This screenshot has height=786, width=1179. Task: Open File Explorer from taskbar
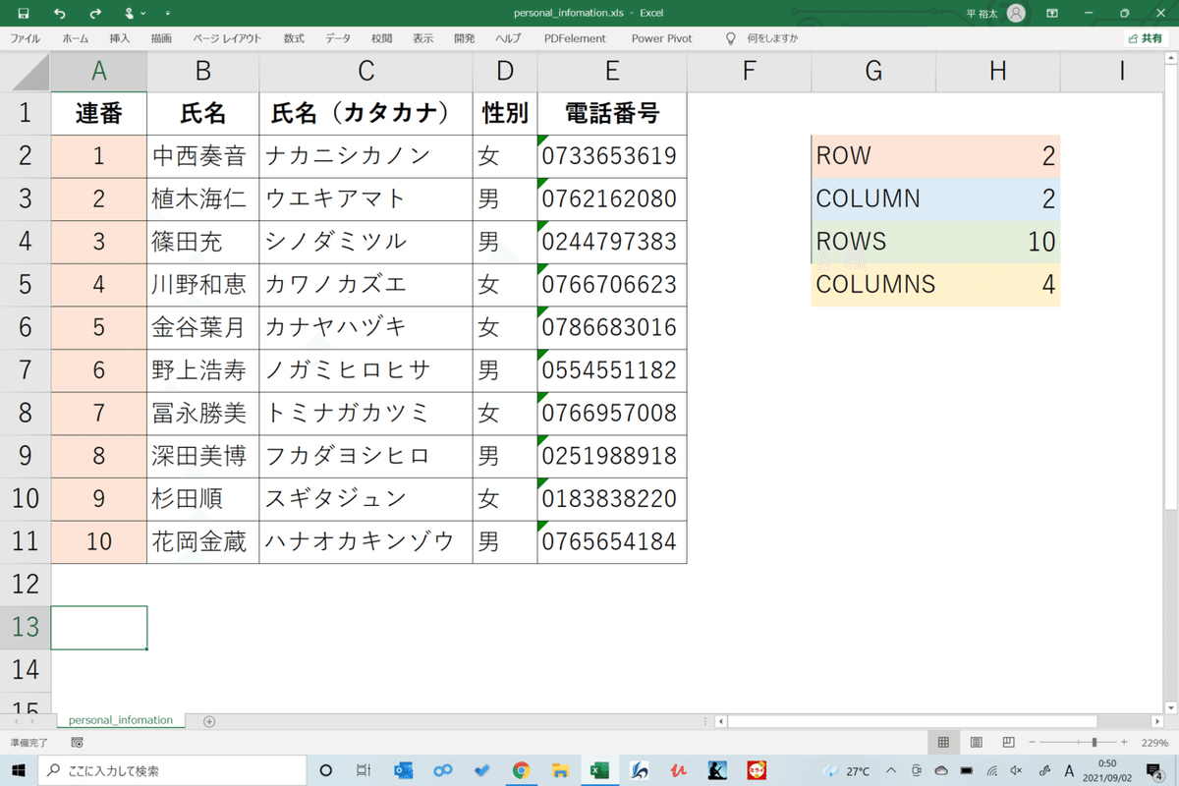pos(560,770)
